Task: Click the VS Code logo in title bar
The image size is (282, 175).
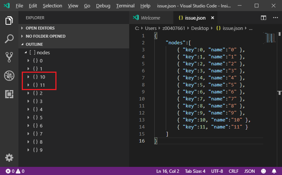Action: click(x=7, y=6)
